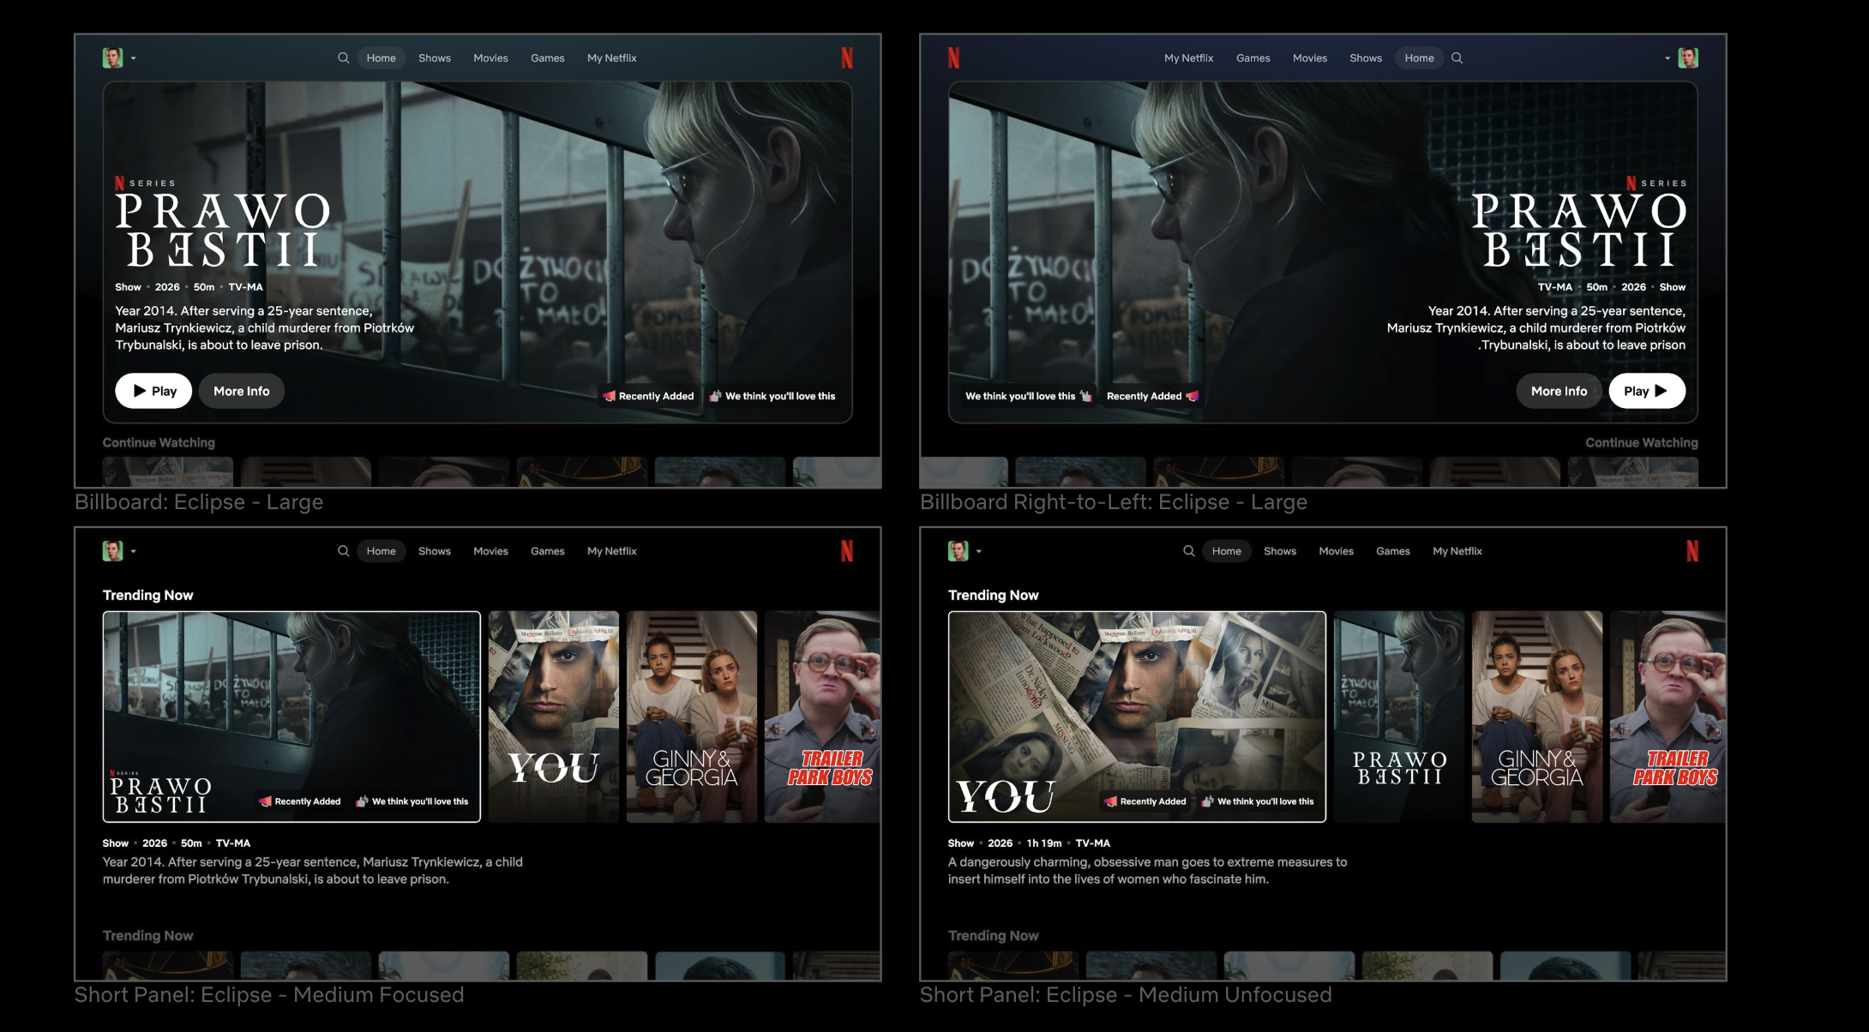This screenshot has width=1869, height=1032.
Task: Click Recently Added badge on Medium Focused card
Action: tap(299, 801)
